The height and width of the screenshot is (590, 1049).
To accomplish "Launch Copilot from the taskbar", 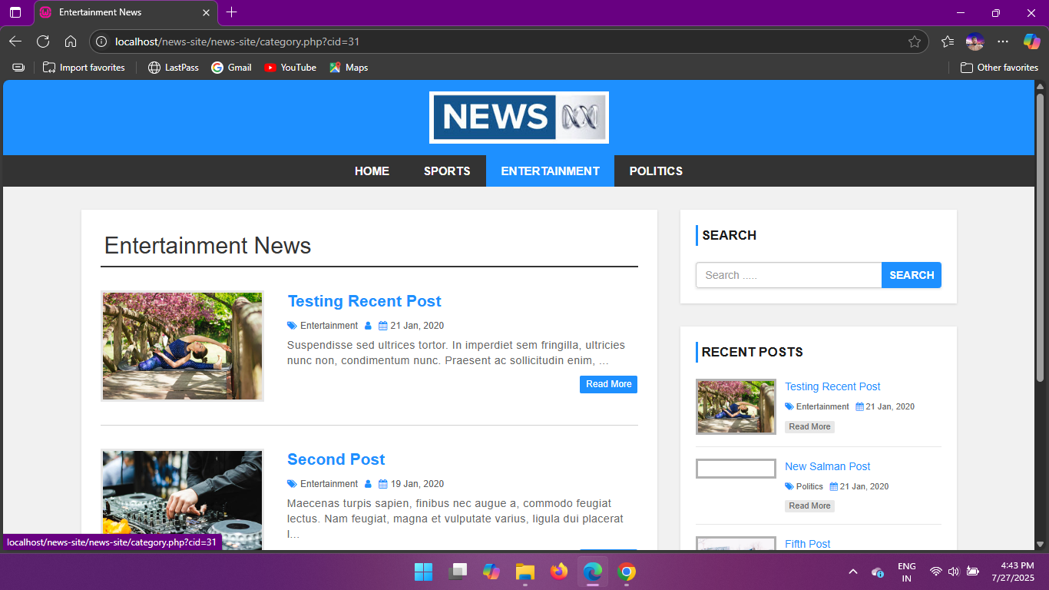I will point(491,572).
